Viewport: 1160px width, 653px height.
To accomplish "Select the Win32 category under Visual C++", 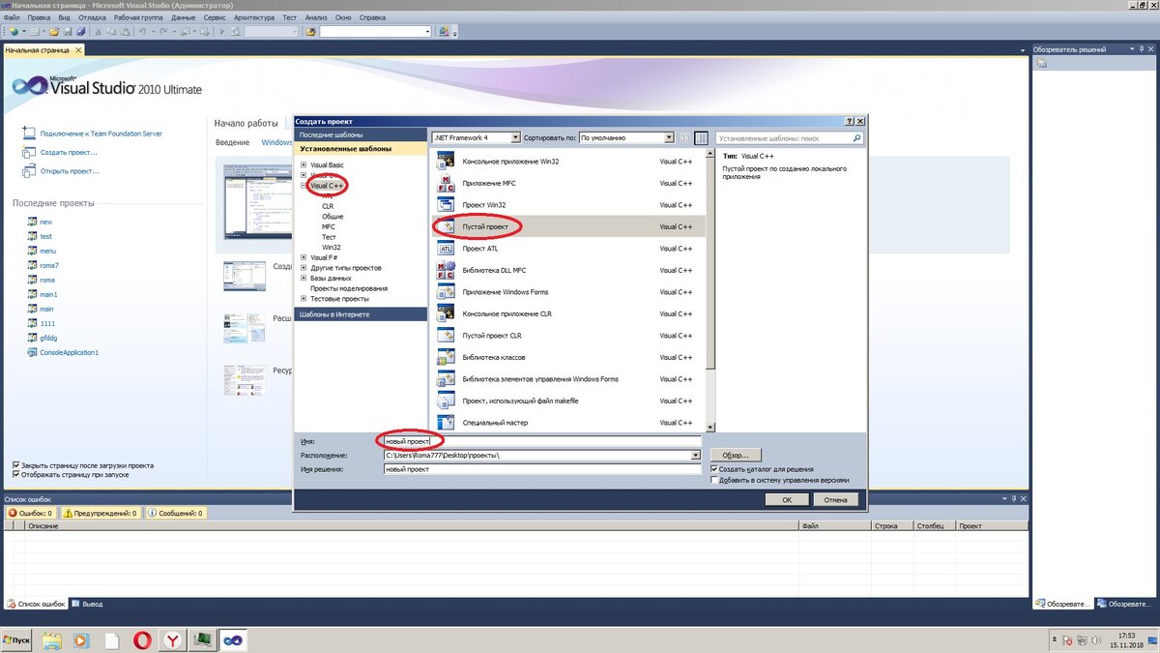I will tap(332, 247).
